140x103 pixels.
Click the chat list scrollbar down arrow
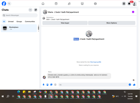(x=39, y=31)
